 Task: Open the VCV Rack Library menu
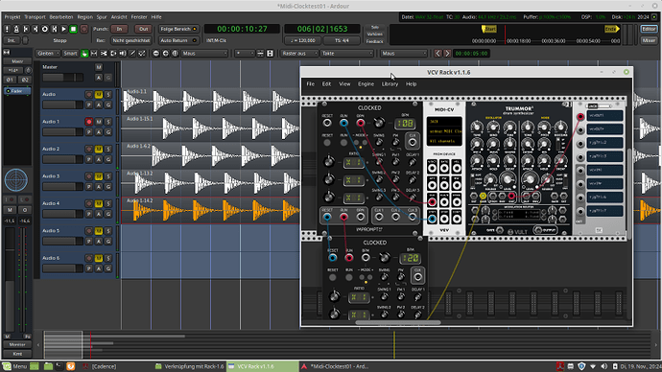[x=390, y=84]
